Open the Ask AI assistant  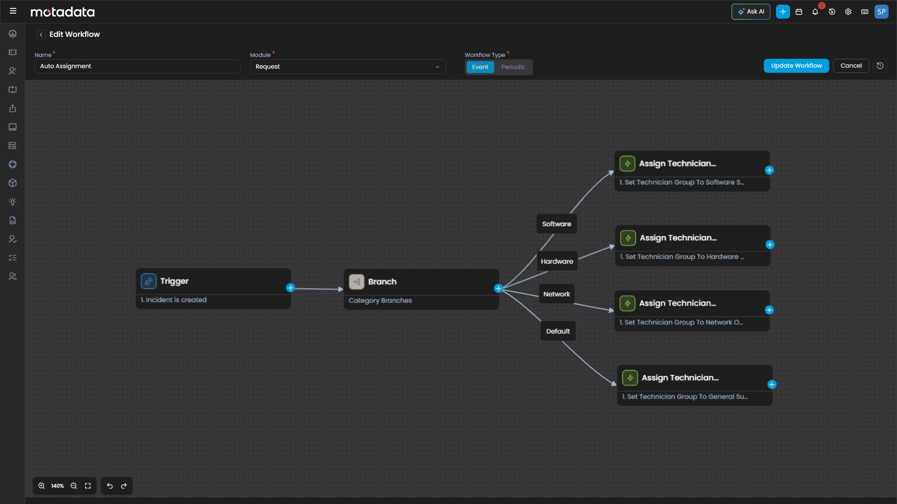(x=751, y=12)
